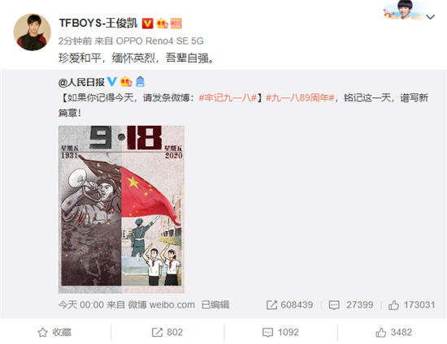Screen dimensions: 447x344
Task: Open the TFBOYS-王俊凯 username link
Action: tap(98, 23)
